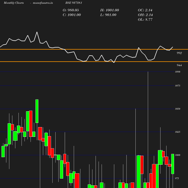Click the 'OH: 2.14' reading
Viewport: 188px width, 188px height.
tap(146, 15)
